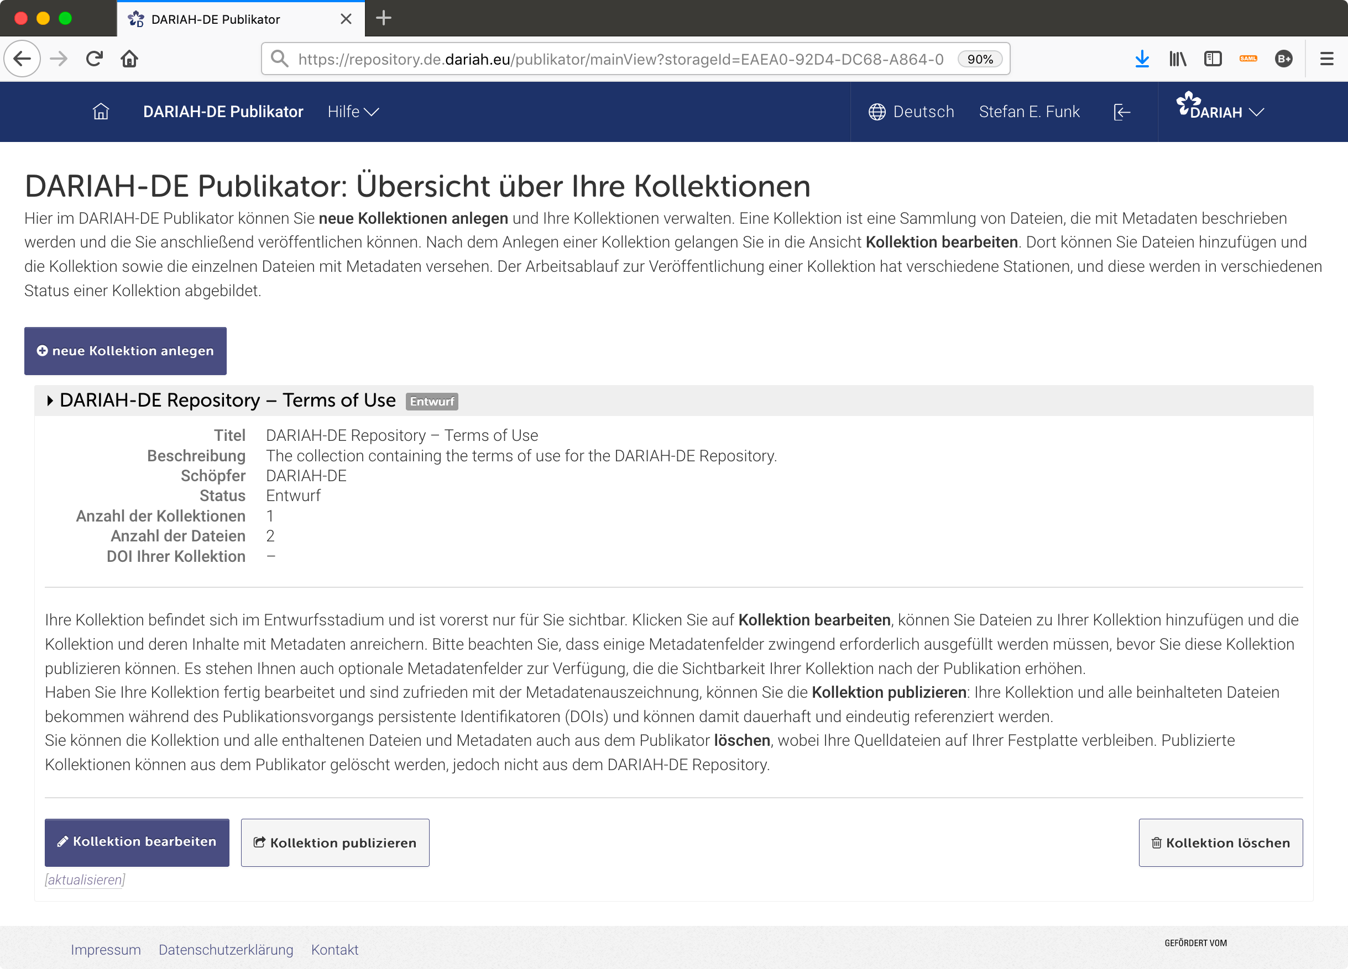Open the home page via the navbar house icon
1348x969 pixels.
click(101, 111)
